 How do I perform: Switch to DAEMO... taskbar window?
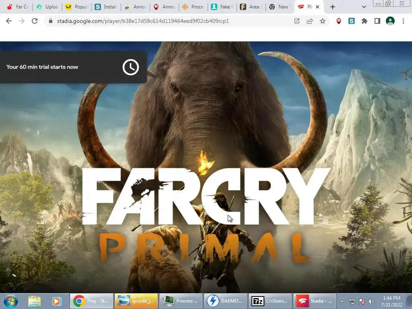[x=225, y=301]
